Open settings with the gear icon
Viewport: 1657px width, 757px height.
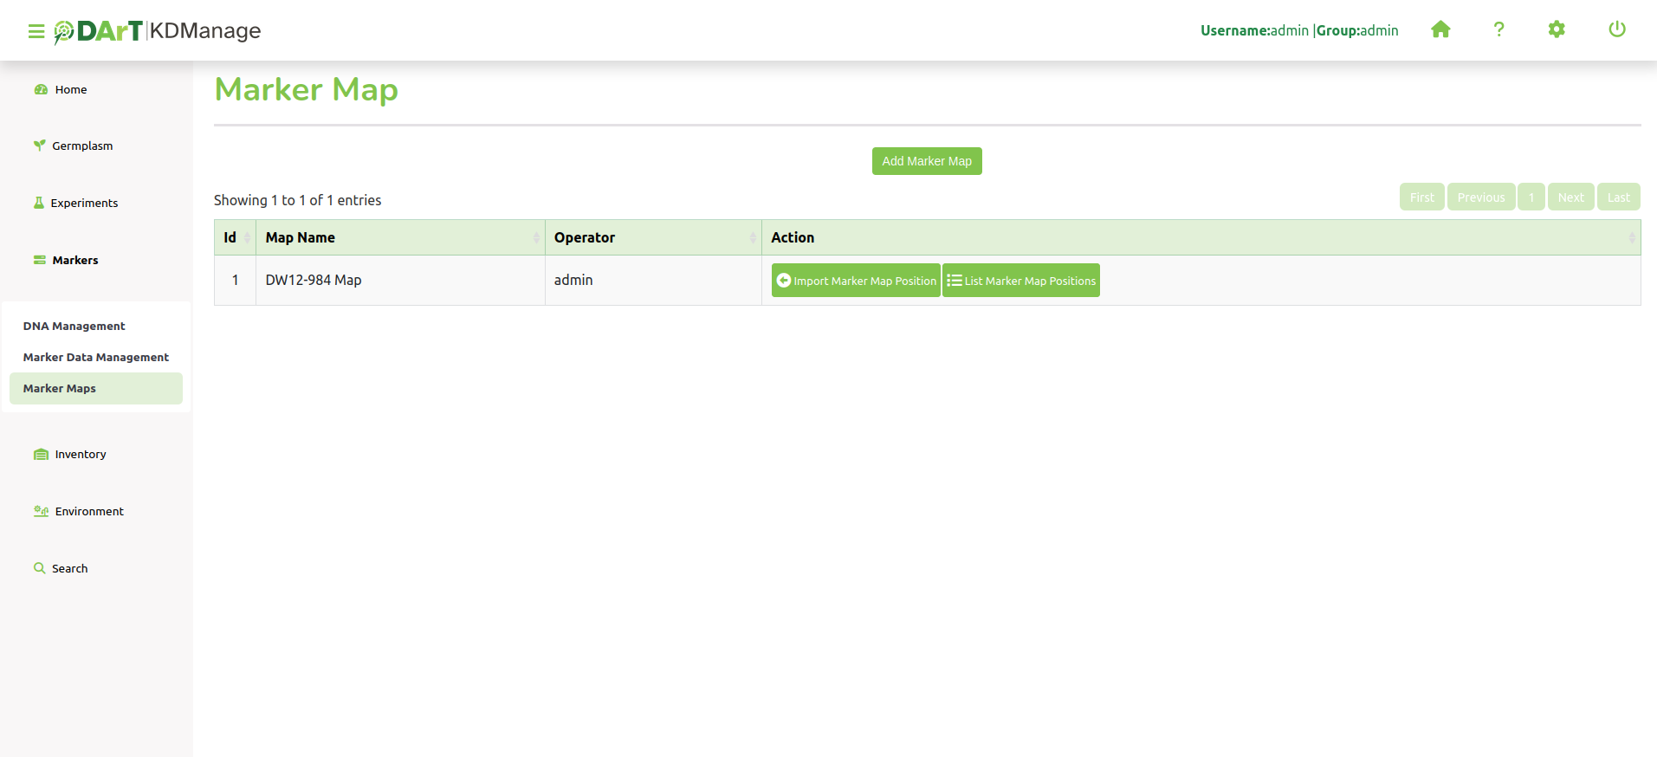pyautogui.click(x=1557, y=30)
